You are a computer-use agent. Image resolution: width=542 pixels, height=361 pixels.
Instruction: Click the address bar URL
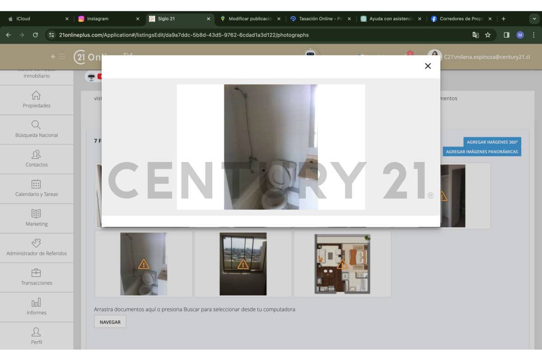coord(184,35)
